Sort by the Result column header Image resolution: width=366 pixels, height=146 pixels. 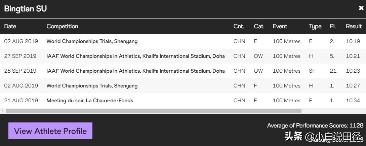coord(354,26)
